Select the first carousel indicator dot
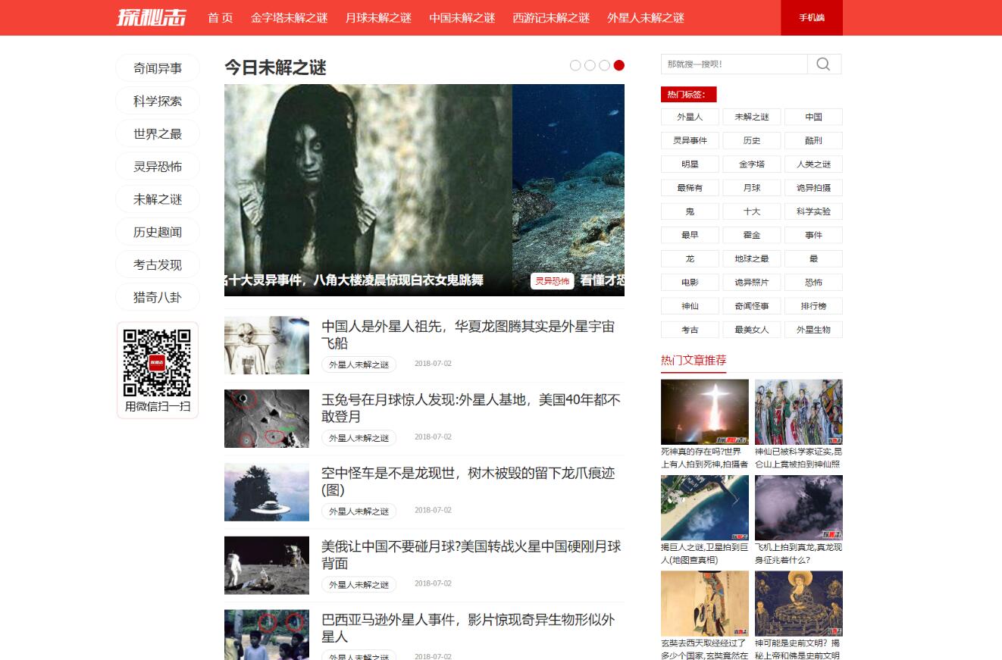Viewport: 1002px width, 660px height. tap(575, 65)
